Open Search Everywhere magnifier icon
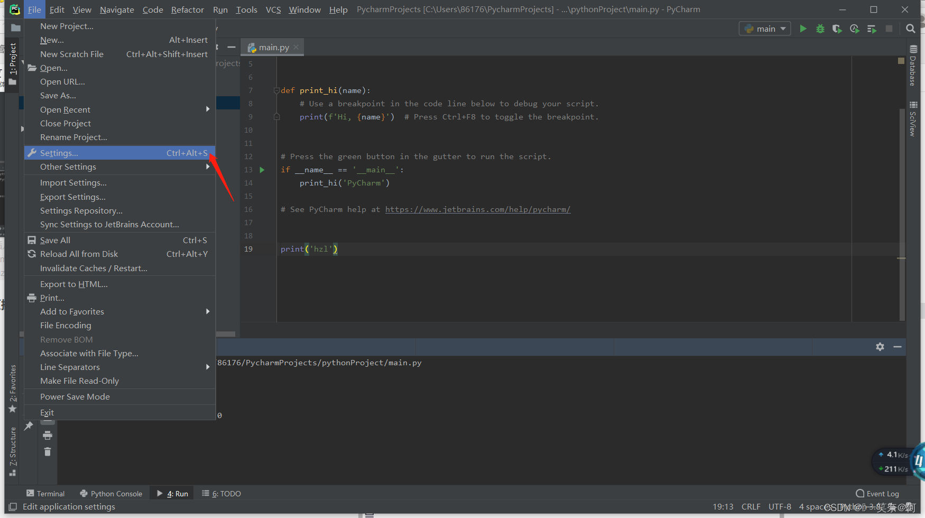The width and height of the screenshot is (925, 518). (x=910, y=29)
